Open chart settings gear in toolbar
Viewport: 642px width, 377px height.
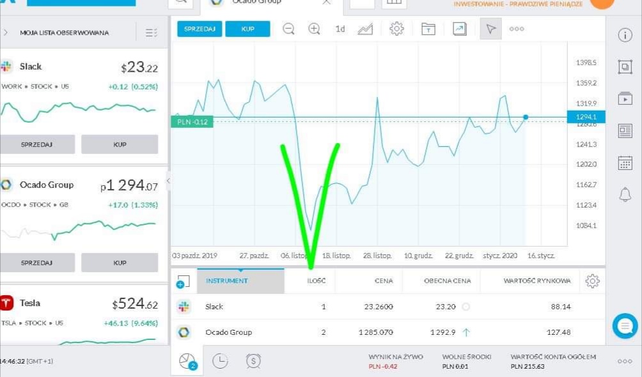396,29
